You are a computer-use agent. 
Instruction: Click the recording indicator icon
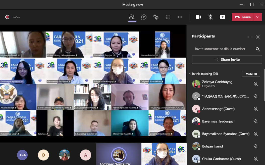[7, 17]
